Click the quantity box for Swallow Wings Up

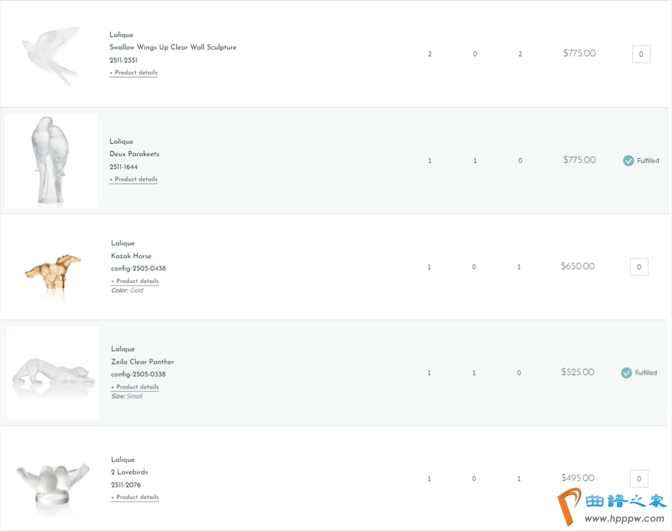tap(641, 54)
